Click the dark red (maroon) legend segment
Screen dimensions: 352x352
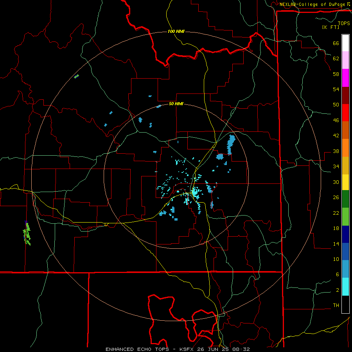[x=345, y=95]
